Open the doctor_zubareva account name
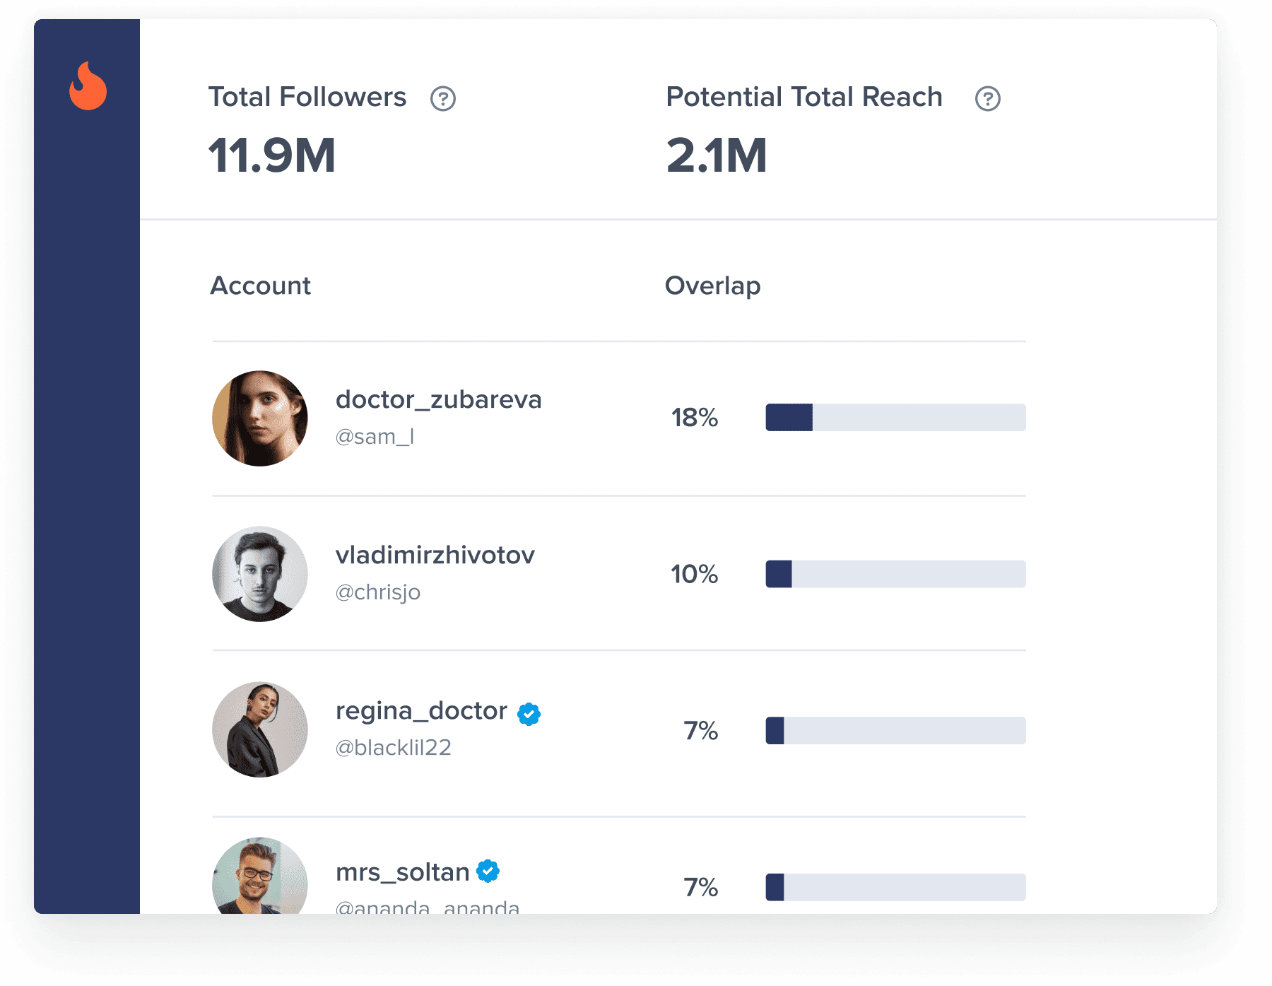1272x986 pixels. (438, 400)
